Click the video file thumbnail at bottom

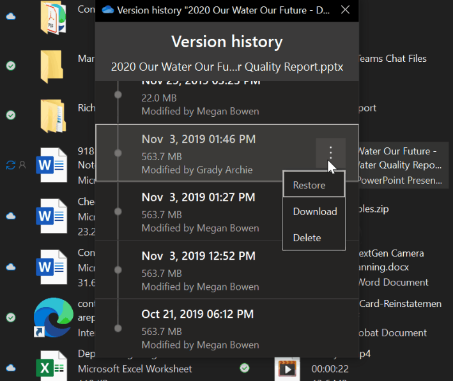(288, 368)
